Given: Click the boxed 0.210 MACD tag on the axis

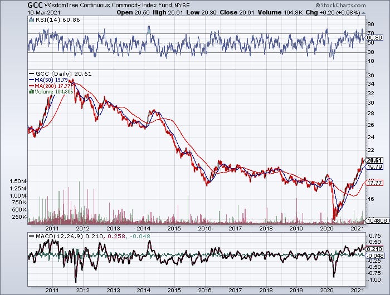Looking at the screenshot, I should pos(374,249).
